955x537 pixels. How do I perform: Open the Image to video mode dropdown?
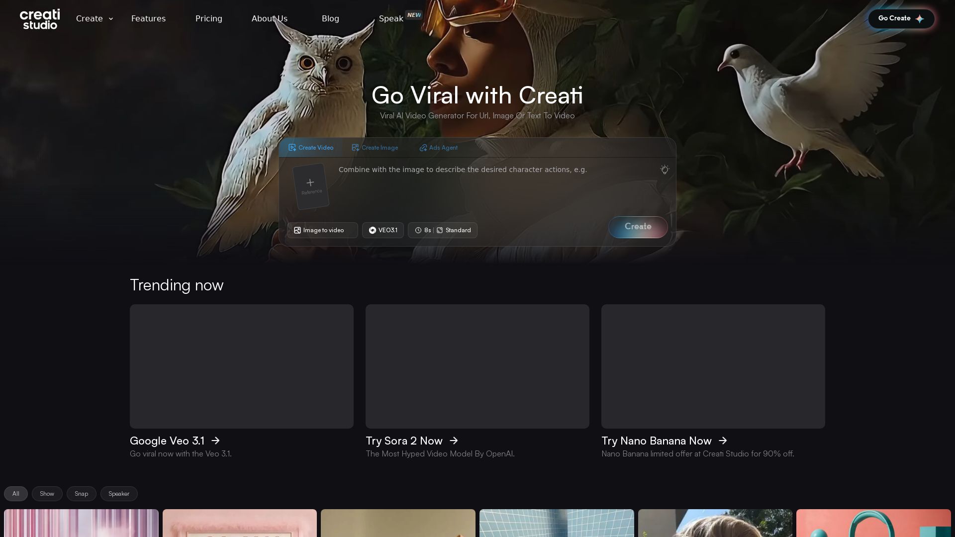pos(322,230)
